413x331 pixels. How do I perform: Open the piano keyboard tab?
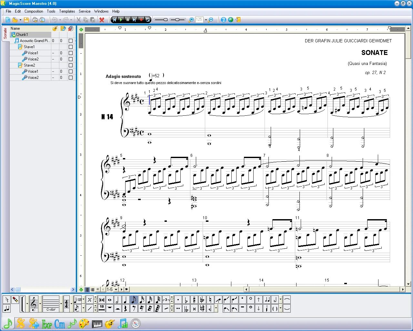tap(97, 324)
